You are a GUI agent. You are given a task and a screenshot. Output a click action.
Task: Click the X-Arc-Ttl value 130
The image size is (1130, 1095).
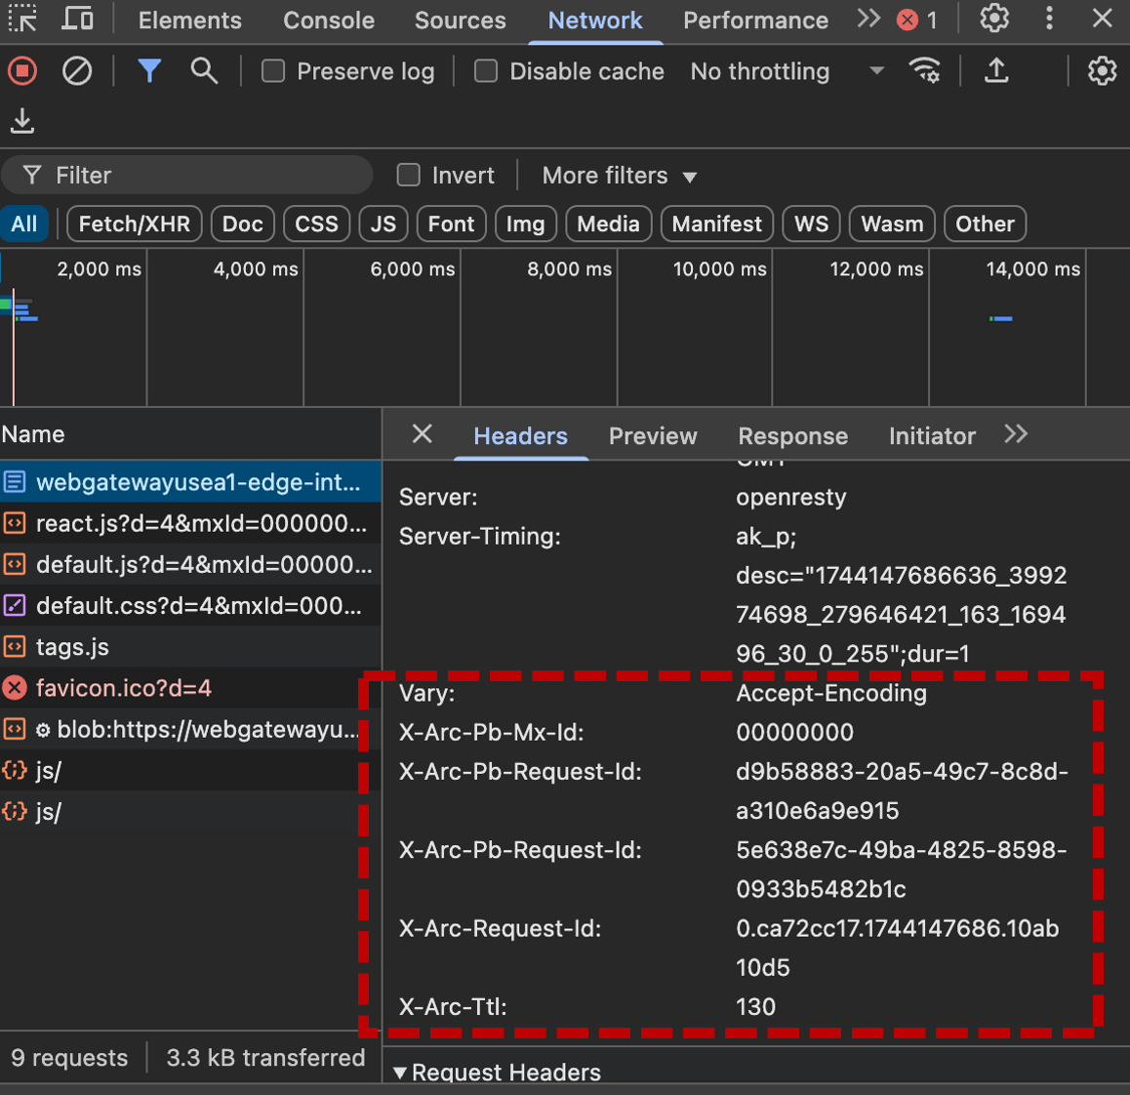tap(755, 1006)
